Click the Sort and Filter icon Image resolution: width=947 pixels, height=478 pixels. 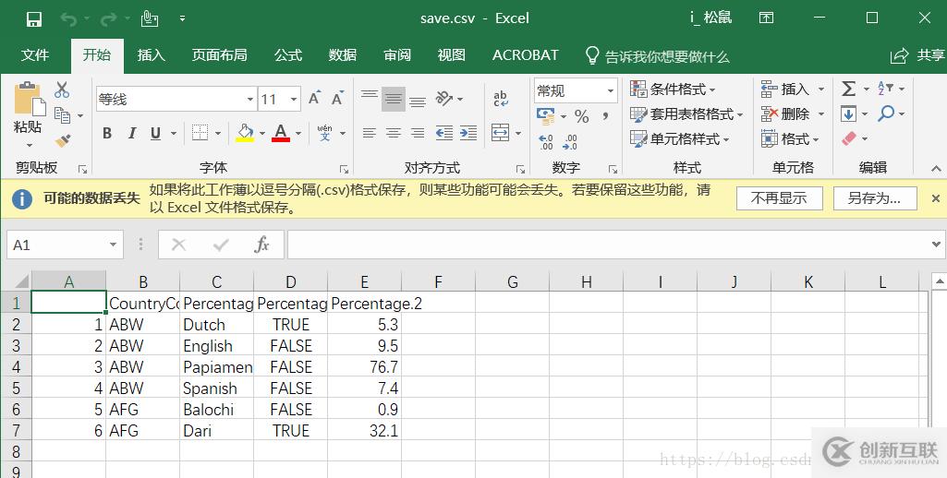tap(885, 89)
